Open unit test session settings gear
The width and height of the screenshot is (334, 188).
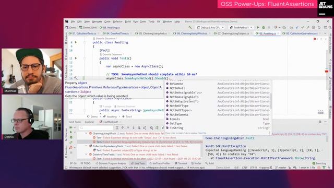(320, 122)
